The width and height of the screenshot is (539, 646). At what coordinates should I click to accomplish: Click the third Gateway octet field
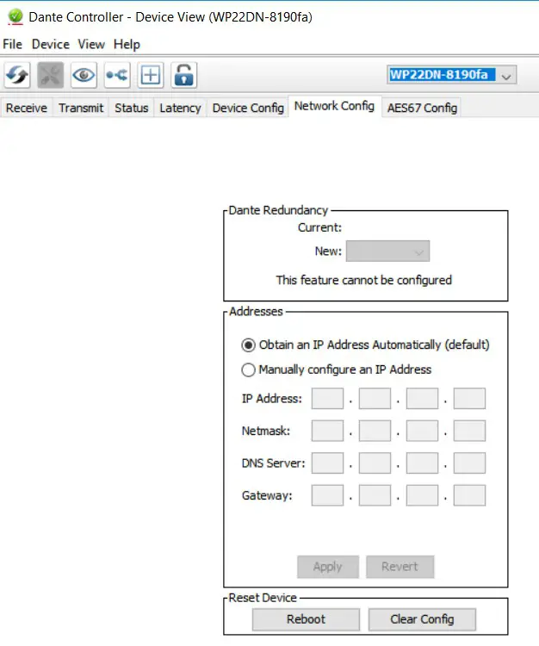pos(422,495)
